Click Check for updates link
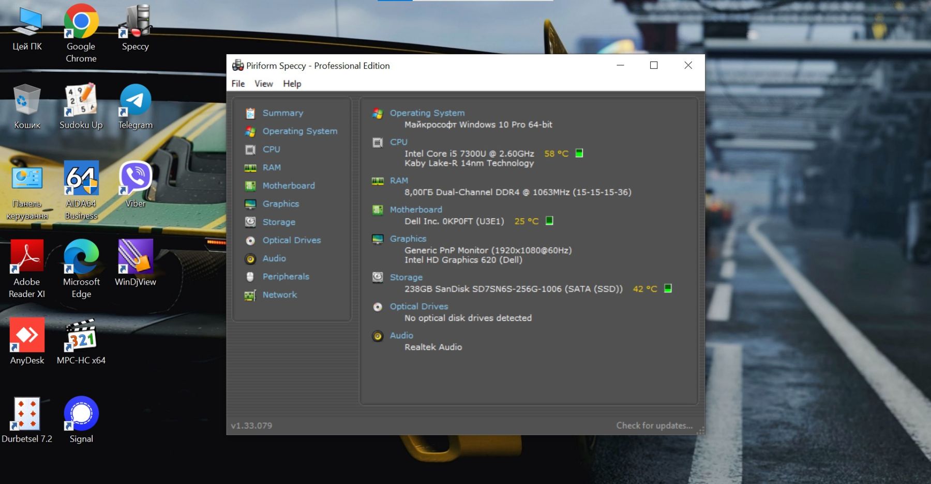This screenshot has width=931, height=484. click(654, 426)
